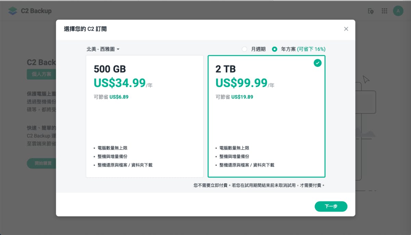The width and height of the screenshot is (411, 235).
Task: Click the 選擇您的 C2 訂閱 dialog title
Action: (x=85, y=29)
